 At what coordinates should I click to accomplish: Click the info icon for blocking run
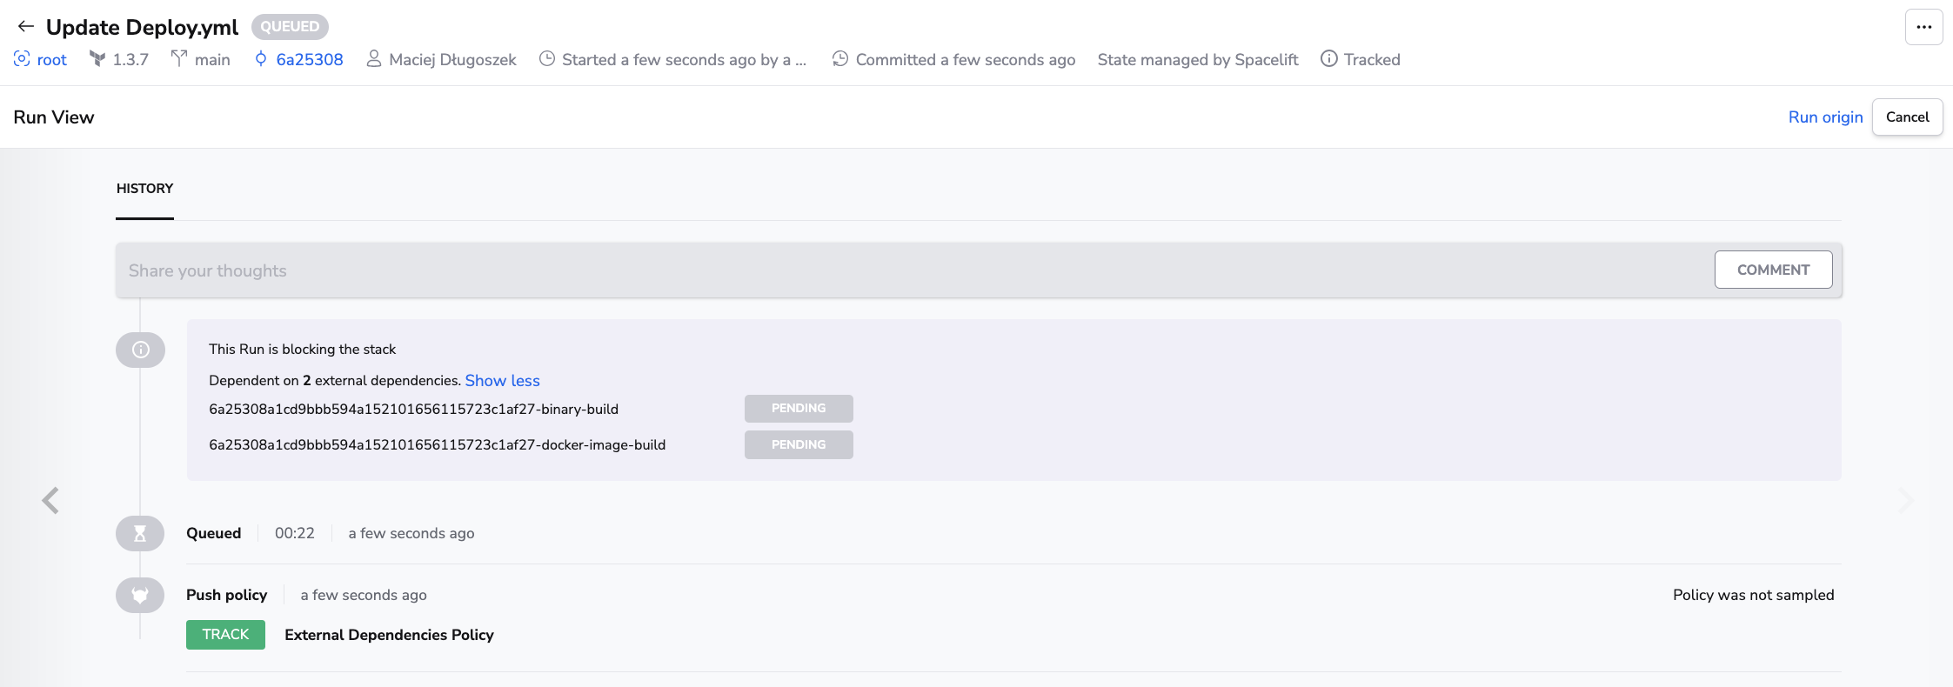point(140,350)
